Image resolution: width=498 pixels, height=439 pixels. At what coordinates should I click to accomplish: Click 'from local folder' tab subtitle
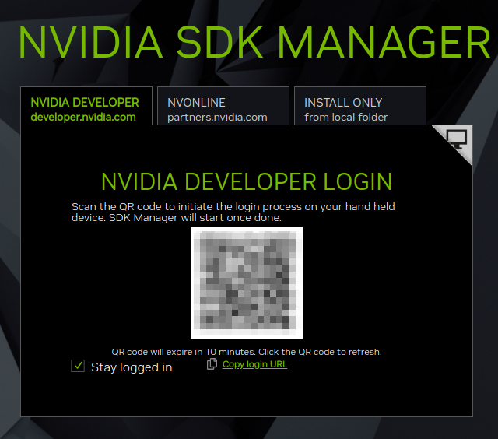(x=345, y=118)
